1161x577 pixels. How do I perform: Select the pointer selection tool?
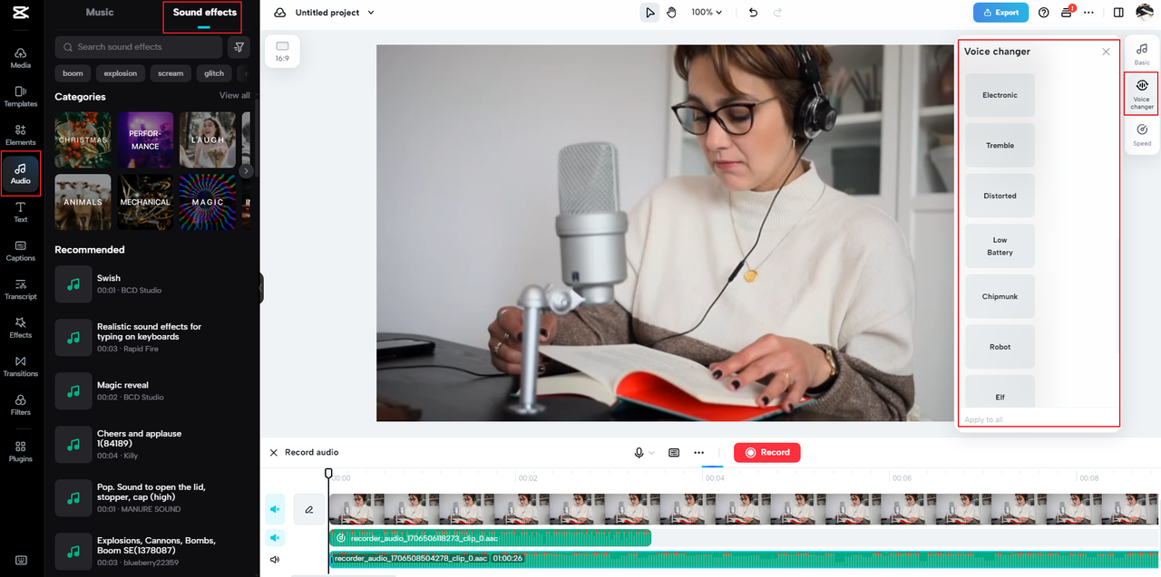tap(650, 13)
